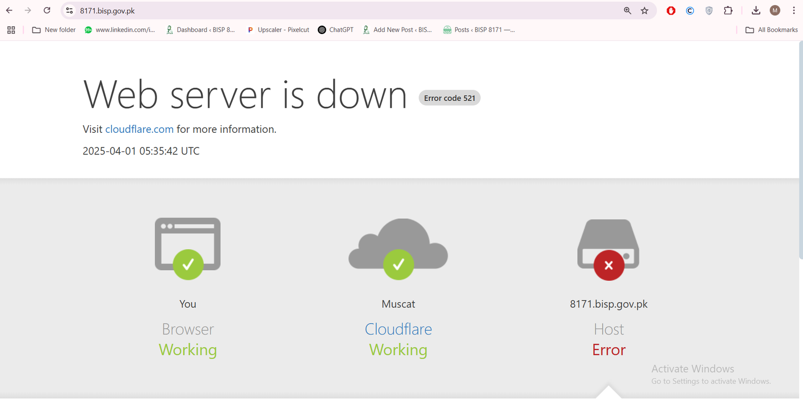
Task: Bookmark this page with the star icon
Action: pyautogui.click(x=645, y=11)
